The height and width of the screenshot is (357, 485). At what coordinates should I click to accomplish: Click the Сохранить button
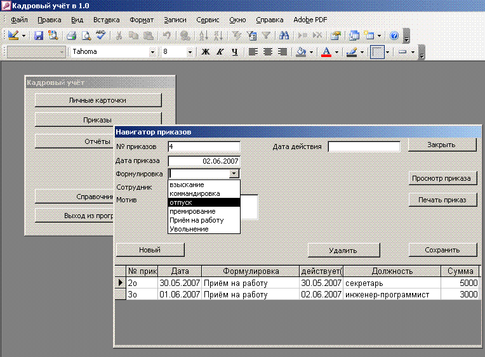pos(442,250)
